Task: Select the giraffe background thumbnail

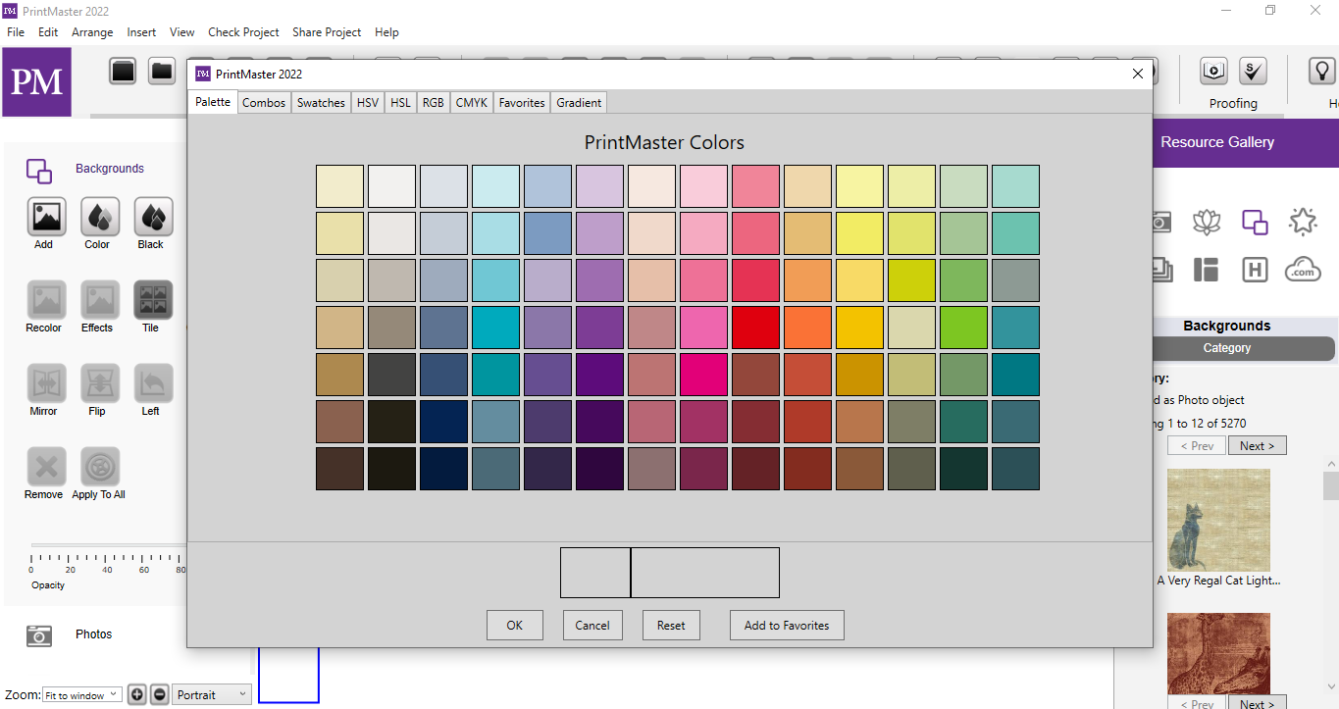Action: 1218,654
